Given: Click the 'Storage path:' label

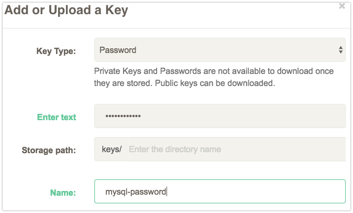Looking at the screenshot, I should [x=49, y=150].
